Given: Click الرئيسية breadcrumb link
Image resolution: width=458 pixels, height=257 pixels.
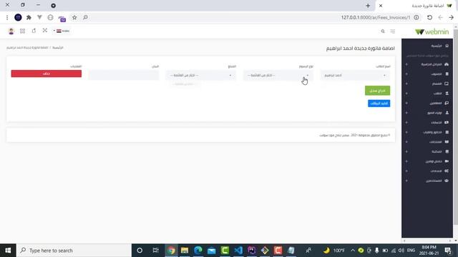Looking at the screenshot, I should coord(58,48).
